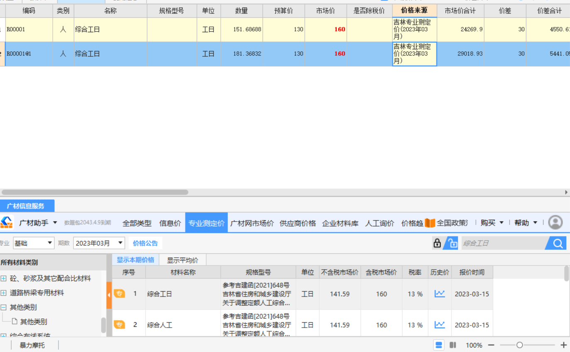The image size is (570, 352).
Task: Select the 广材信息服务 panel tab
Action: pos(27,206)
